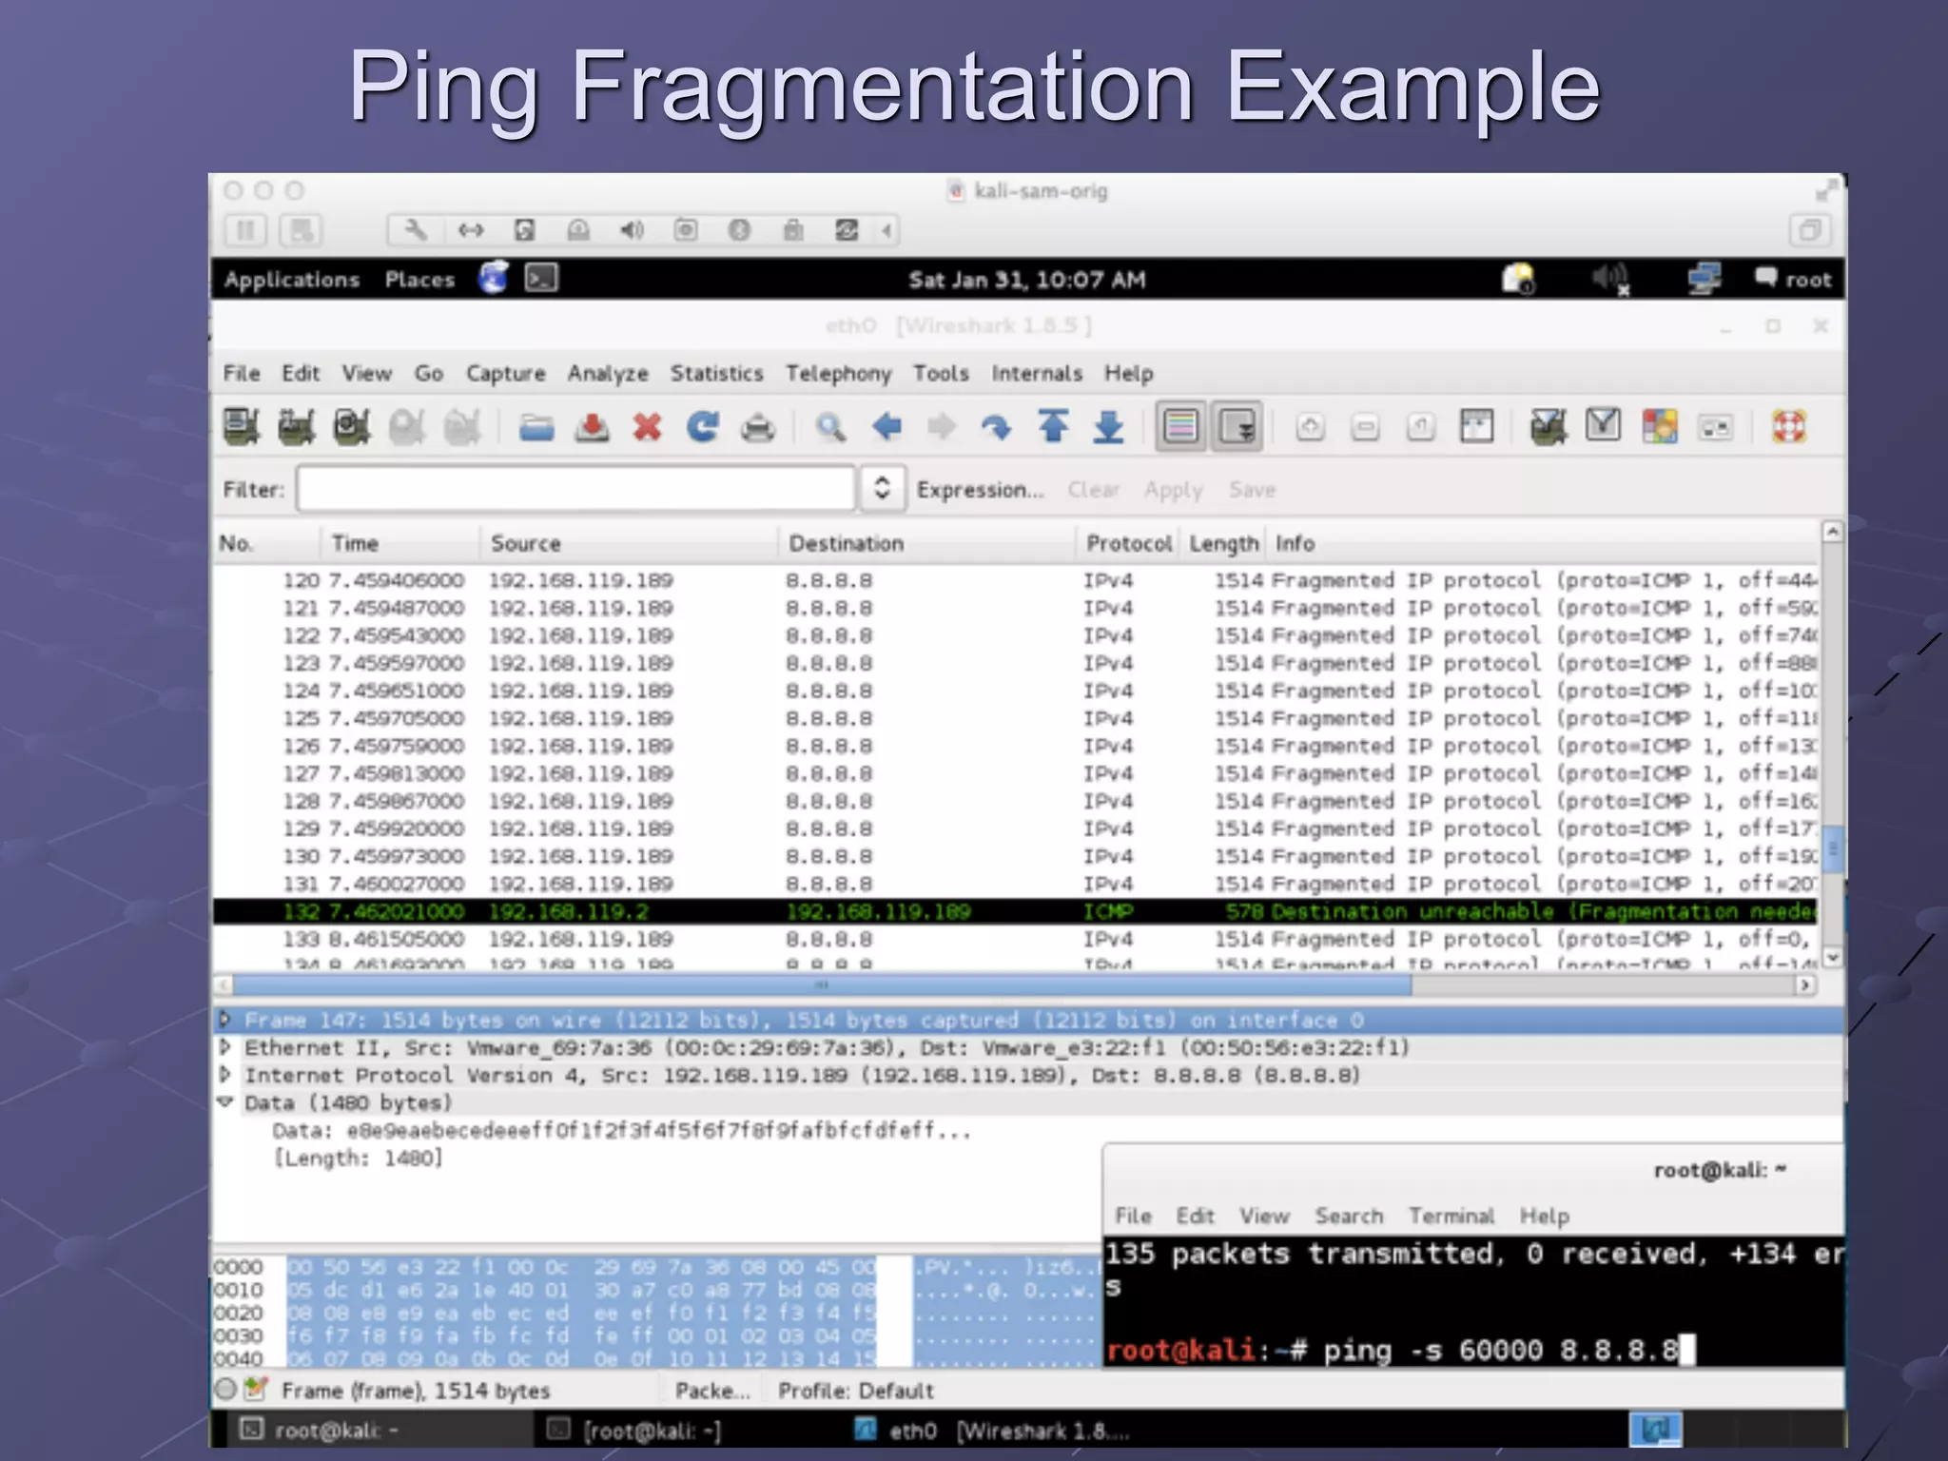This screenshot has width=1948, height=1461.
Task: Click the expert info status indicator
Action: pos(226,1390)
